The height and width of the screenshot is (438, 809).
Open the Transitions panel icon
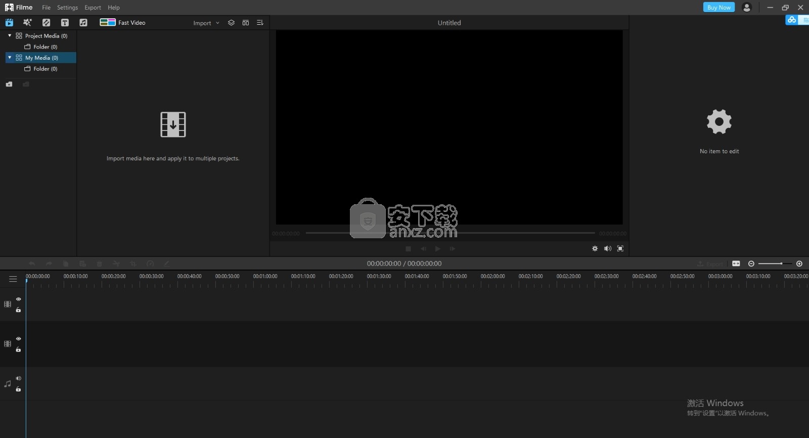tap(46, 22)
